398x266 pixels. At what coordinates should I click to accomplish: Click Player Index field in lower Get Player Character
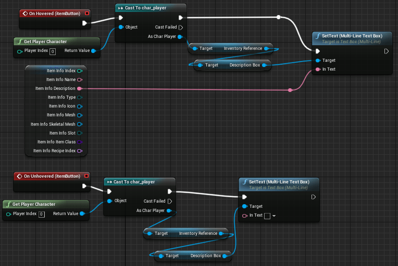coord(41,214)
